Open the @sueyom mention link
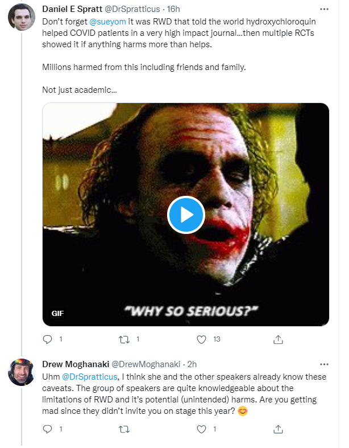 click(108, 21)
